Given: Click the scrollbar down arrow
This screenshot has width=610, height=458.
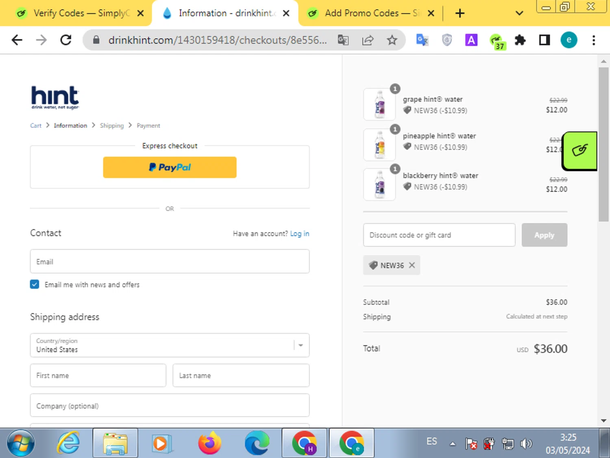Looking at the screenshot, I should (603, 421).
